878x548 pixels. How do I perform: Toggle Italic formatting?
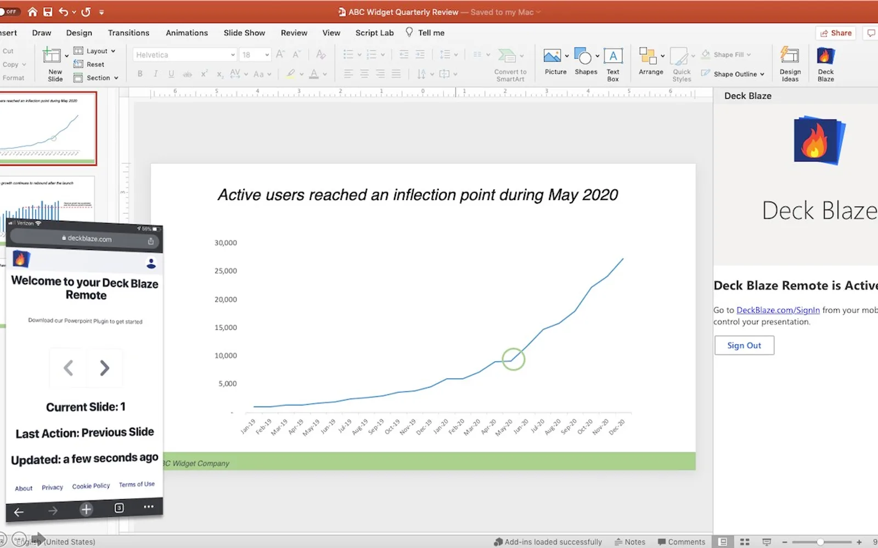coord(155,74)
